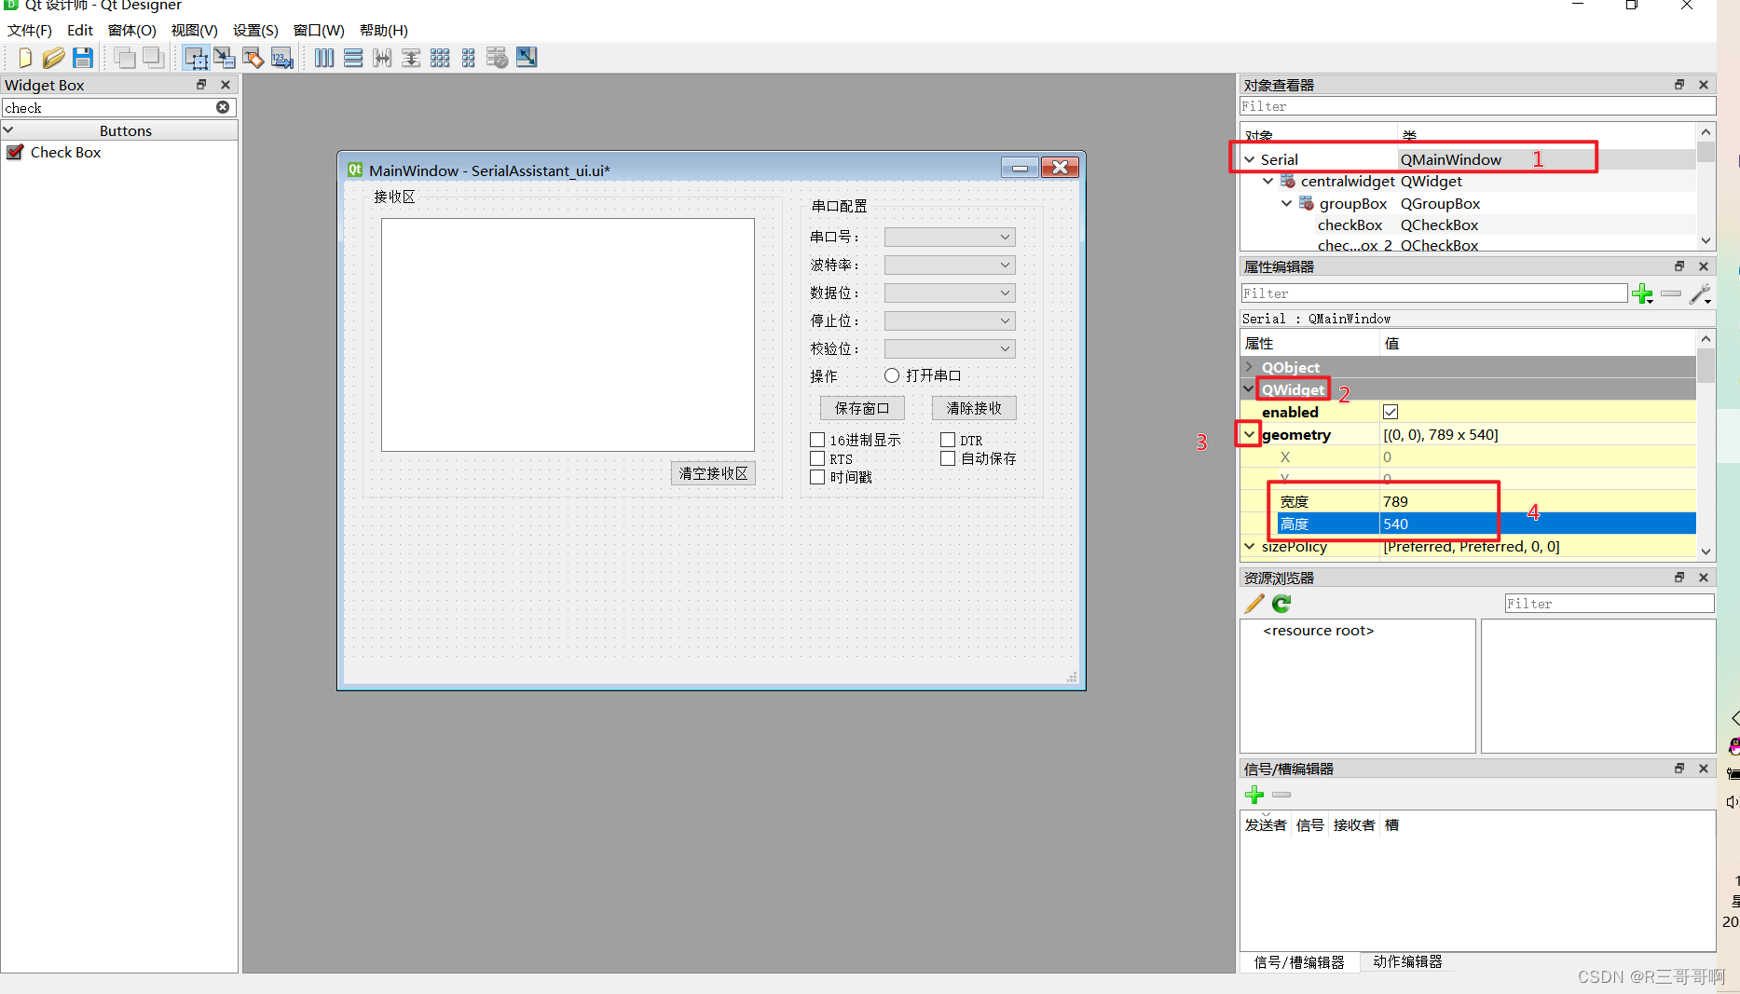Collapse the geometry property
The image size is (1740, 994).
[1250, 434]
